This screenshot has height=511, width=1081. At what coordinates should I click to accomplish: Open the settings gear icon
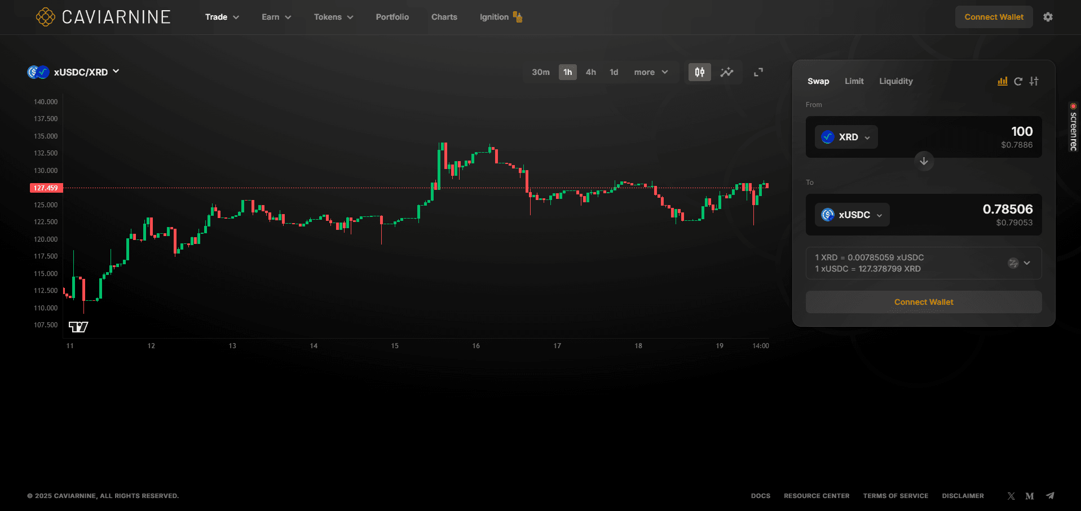1048,17
